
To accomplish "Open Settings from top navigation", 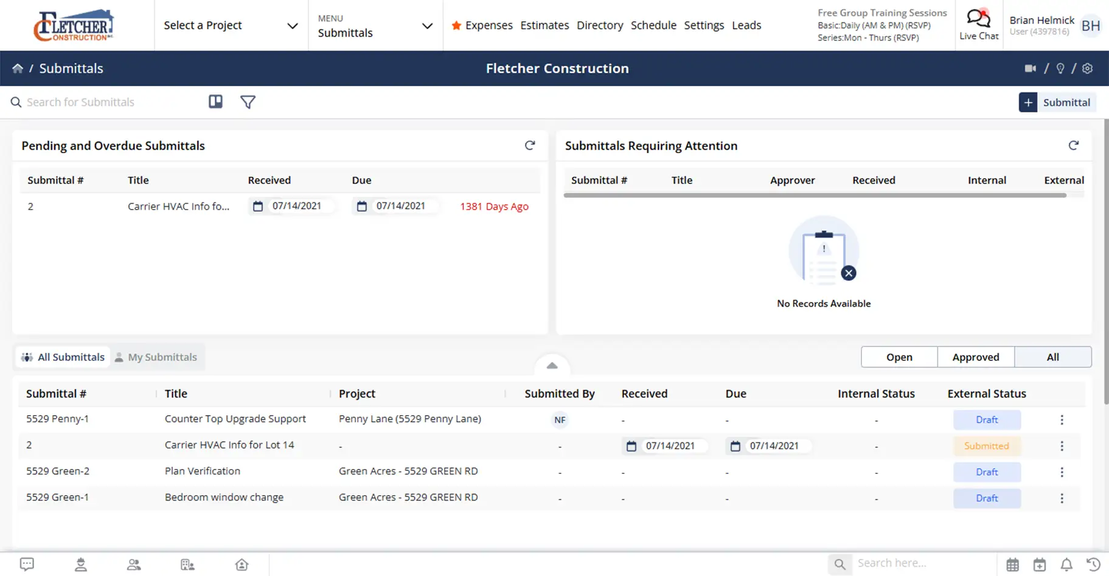I will tap(704, 26).
